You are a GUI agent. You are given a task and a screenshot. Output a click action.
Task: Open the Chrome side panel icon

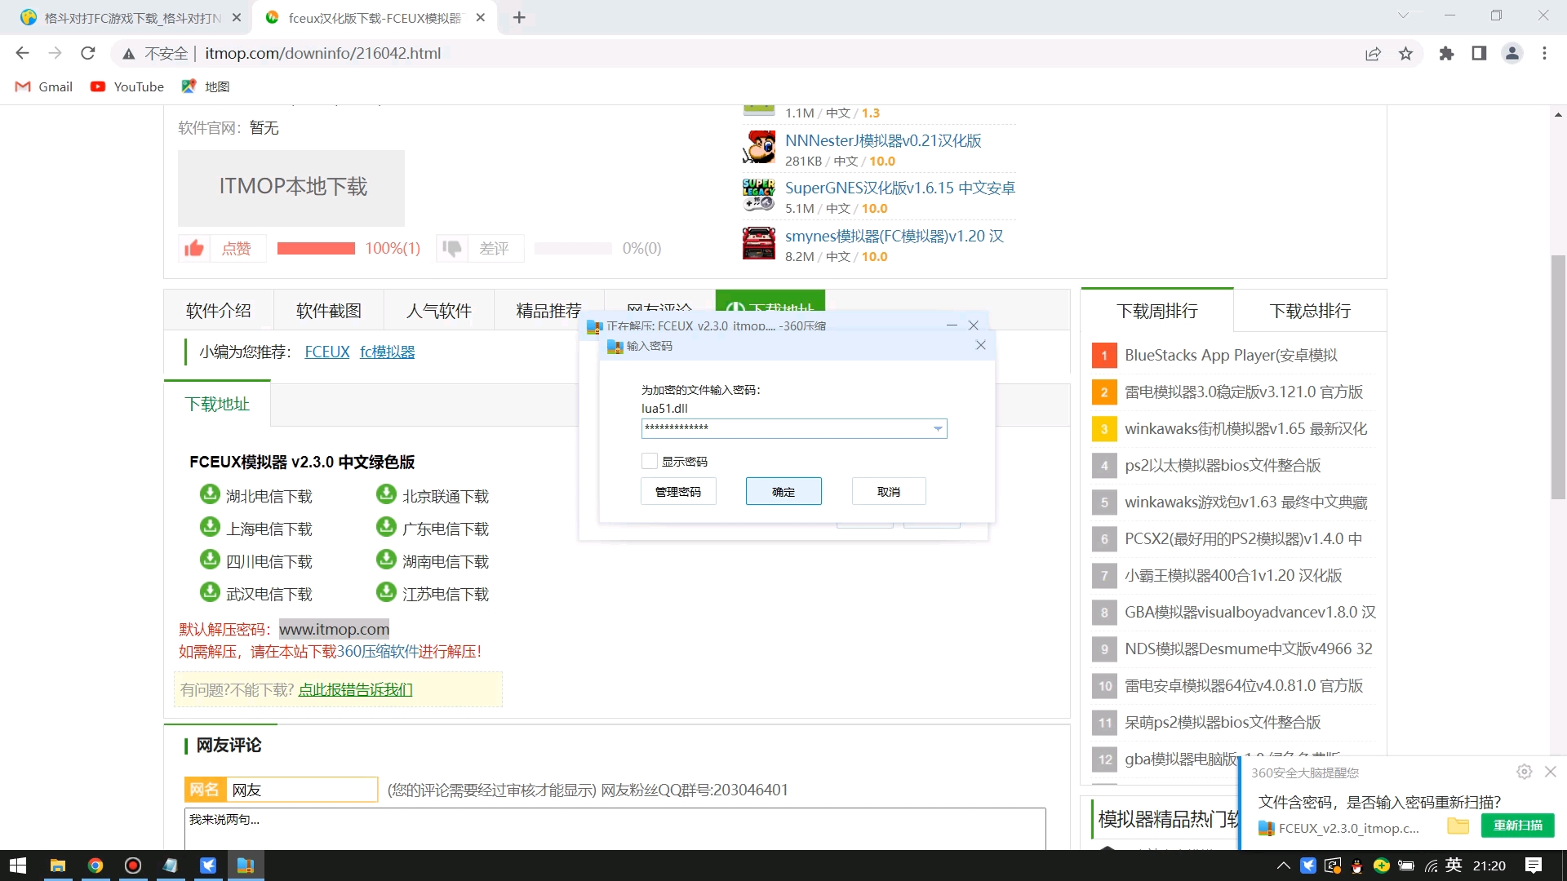coord(1479,53)
